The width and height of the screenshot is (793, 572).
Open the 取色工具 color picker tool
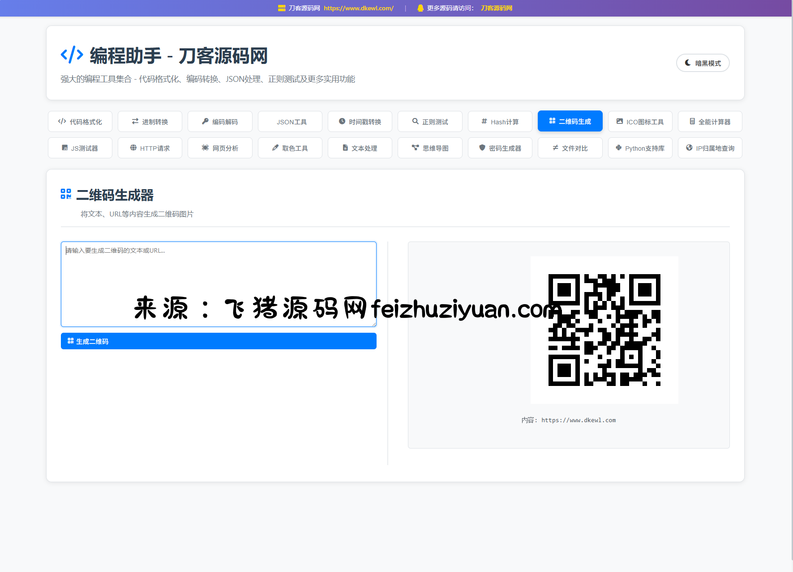click(x=290, y=148)
